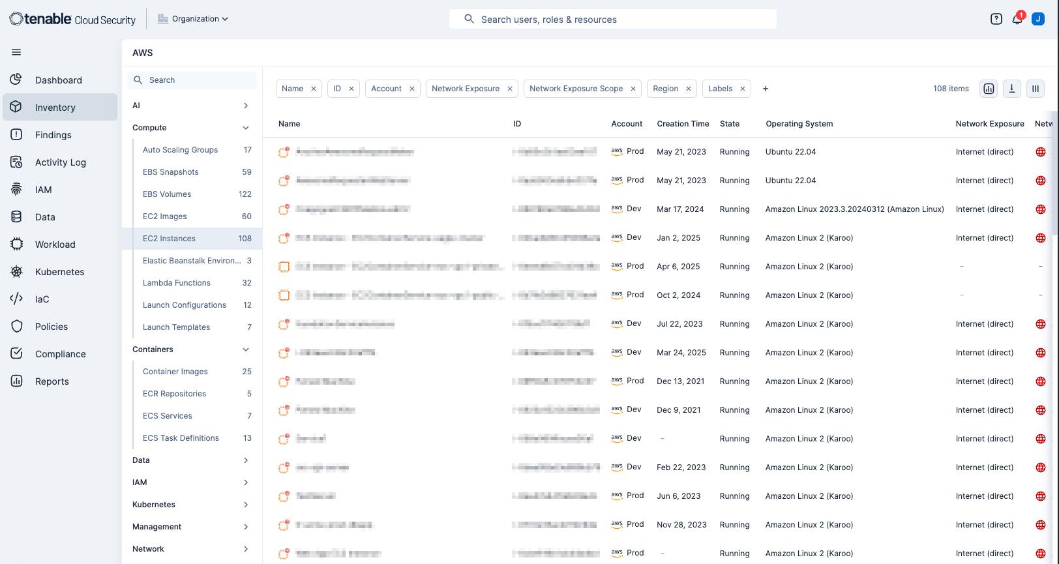Click the notifications bell icon

[1017, 20]
